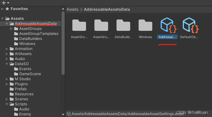Click the Favorites label
Viewport: 212px width, 117px height.
click(19, 9)
